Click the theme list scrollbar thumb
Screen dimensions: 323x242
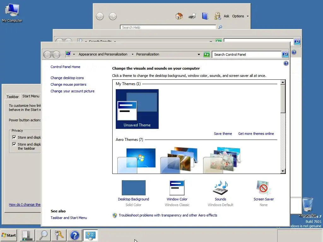(283, 99)
